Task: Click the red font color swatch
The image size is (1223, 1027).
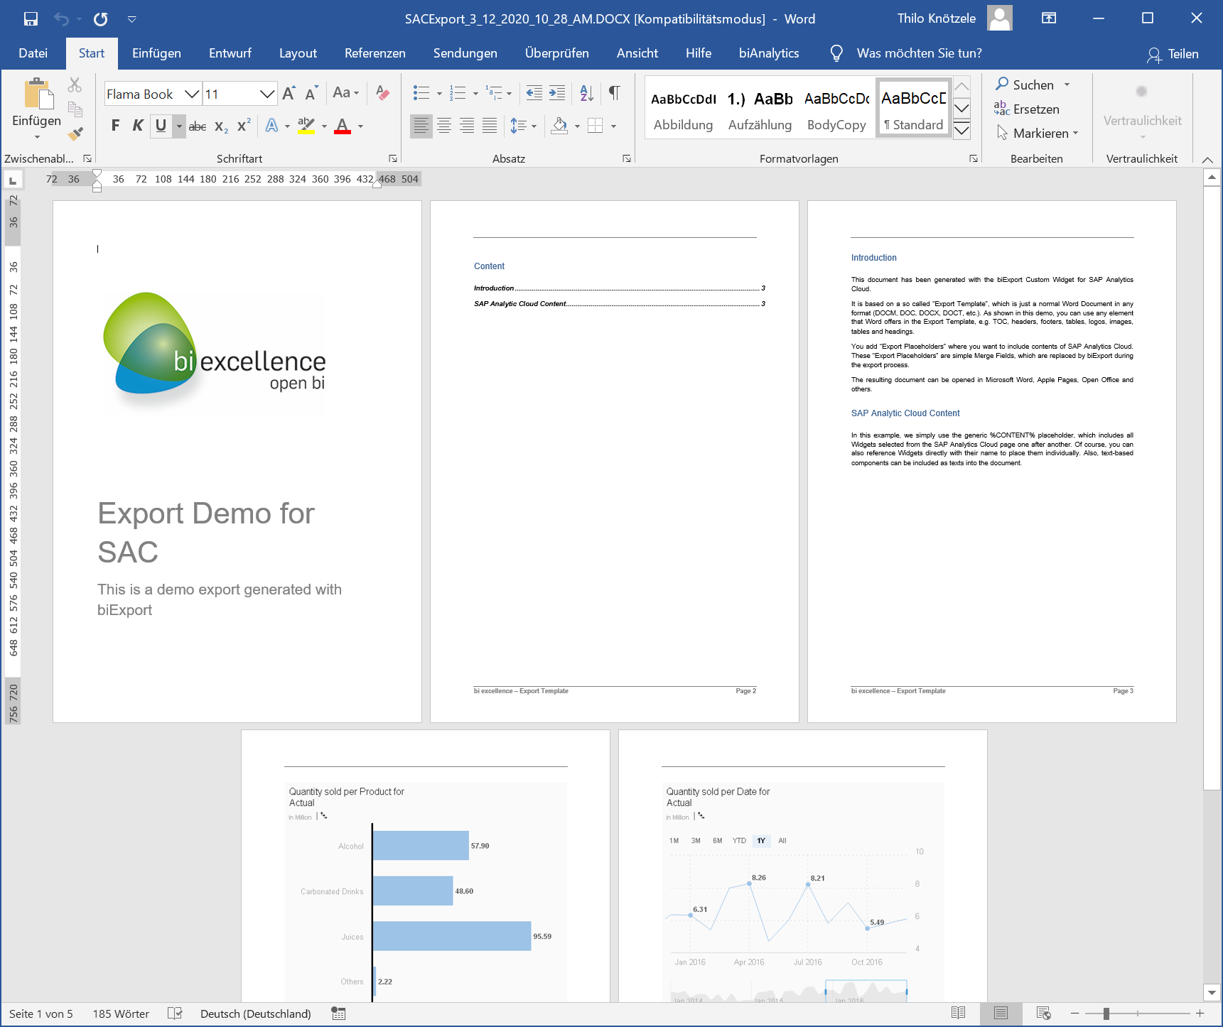Action: point(343,126)
